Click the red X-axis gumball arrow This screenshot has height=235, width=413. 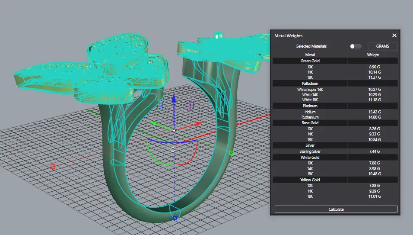[198, 123]
